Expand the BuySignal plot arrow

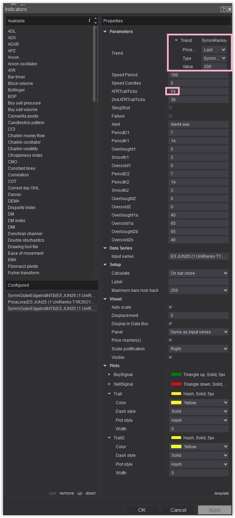(x=109, y=375)
